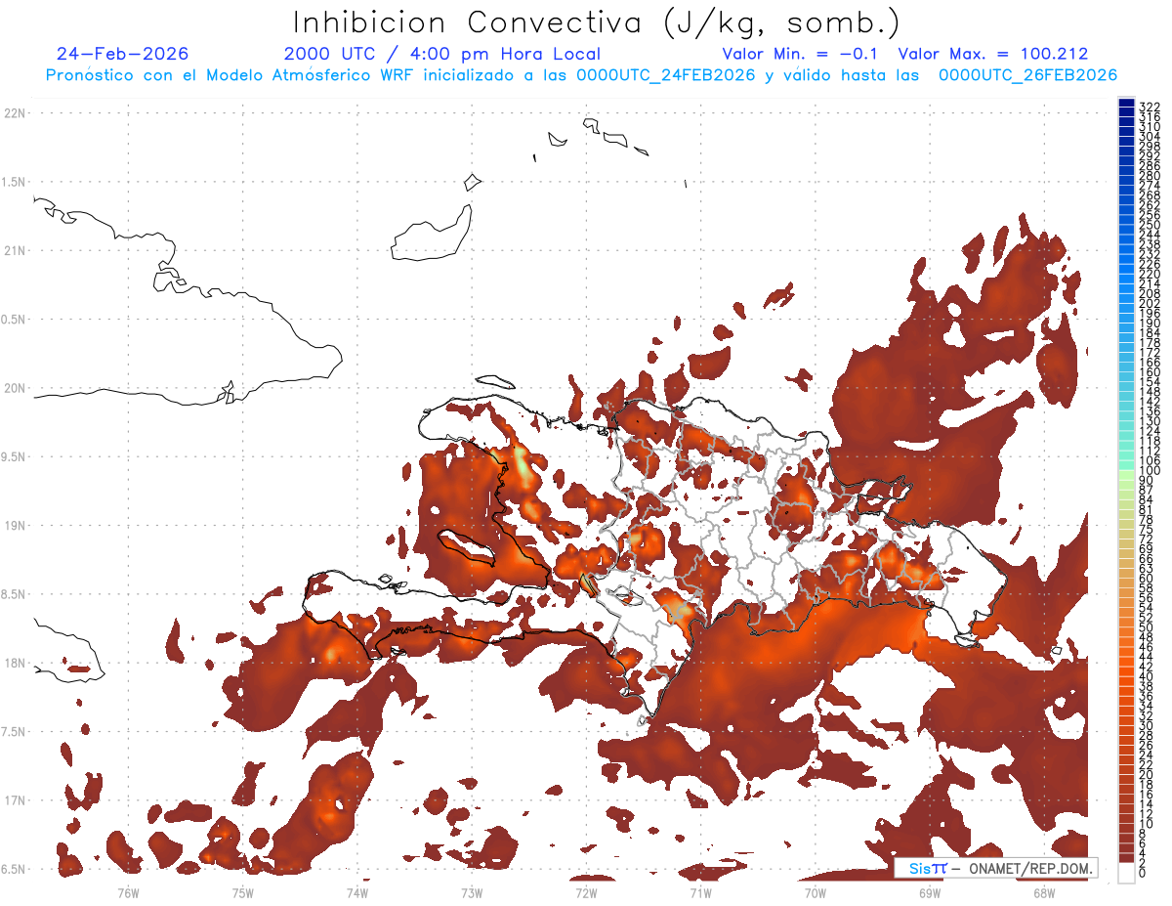Select the "71W" longitude label
The width and height of the screenshot is (1172, 906).
699,892
